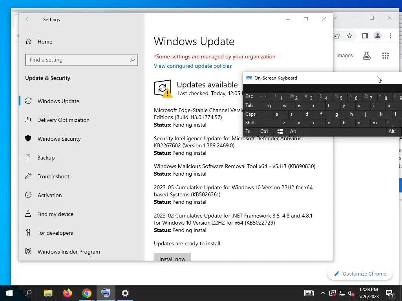402x301 pixels.
Task: Bookmark page with Chrome star icon
Action: (349, 36)
